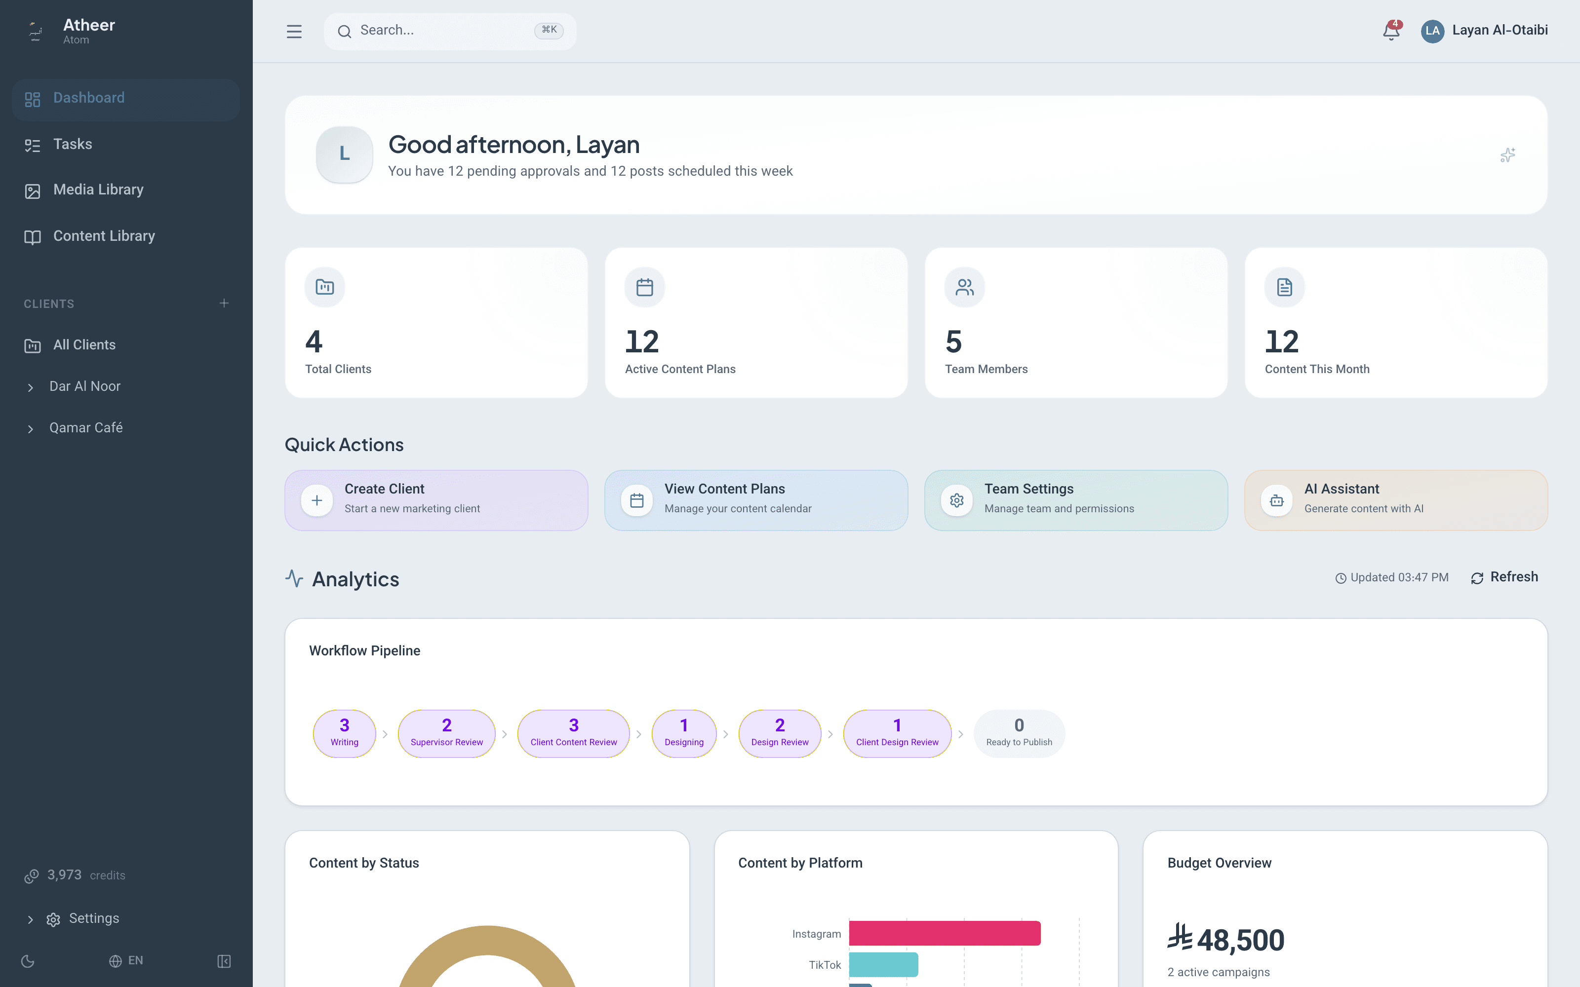Click the Settings gear icon in sidebar
1580x987 pixels.
coord(53,920)
